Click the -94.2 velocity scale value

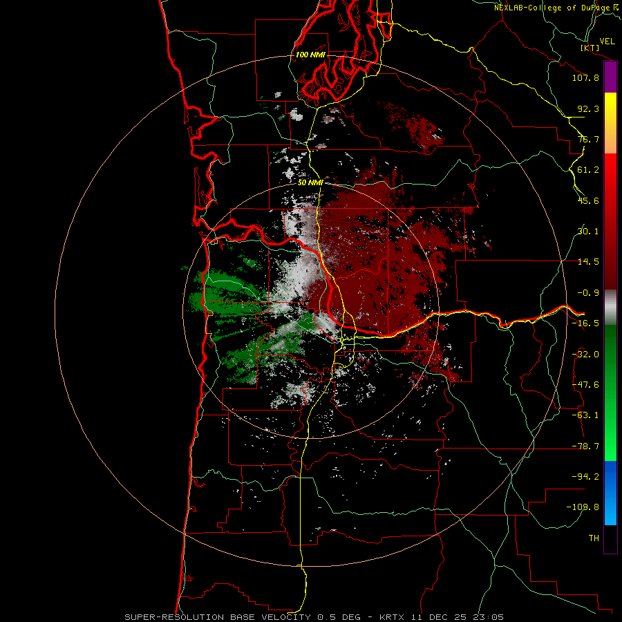(x=585, y=476)
